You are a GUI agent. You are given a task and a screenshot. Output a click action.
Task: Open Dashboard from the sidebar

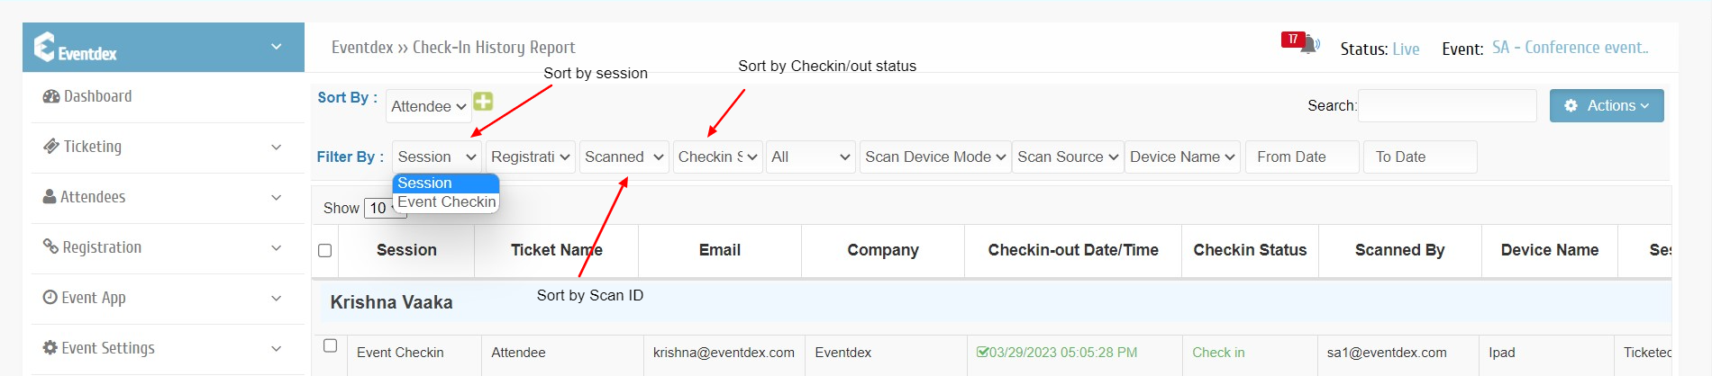click(x=97, y=96)
